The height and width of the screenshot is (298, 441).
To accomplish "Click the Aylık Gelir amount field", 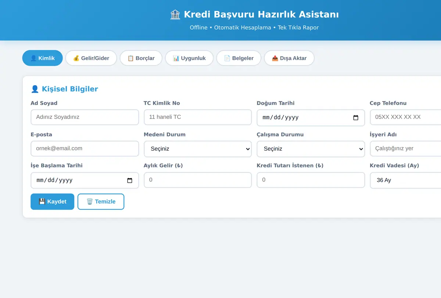I will pyautogui.click(x=198, y=180).
